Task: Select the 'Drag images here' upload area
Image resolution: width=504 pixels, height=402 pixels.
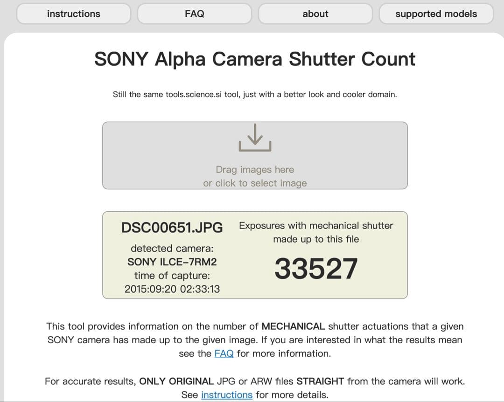Action: (255, 169)
